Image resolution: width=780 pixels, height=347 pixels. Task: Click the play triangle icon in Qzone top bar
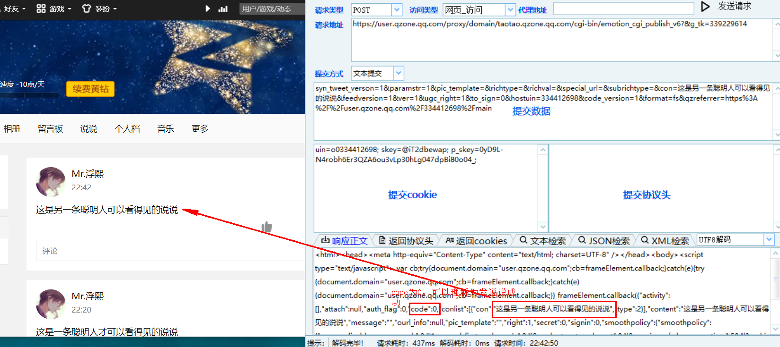207,8
